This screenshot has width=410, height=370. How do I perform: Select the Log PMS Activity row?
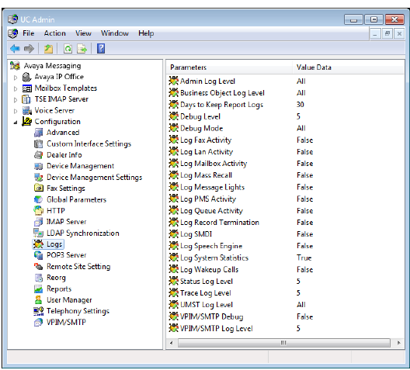[x=208, y=199]
